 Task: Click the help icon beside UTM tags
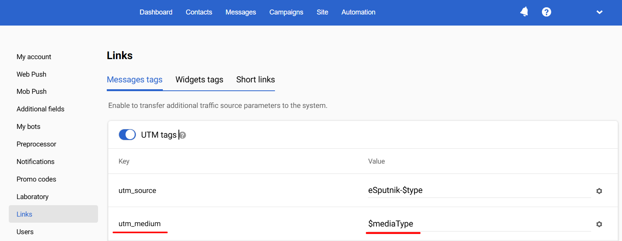coord(183,135)
